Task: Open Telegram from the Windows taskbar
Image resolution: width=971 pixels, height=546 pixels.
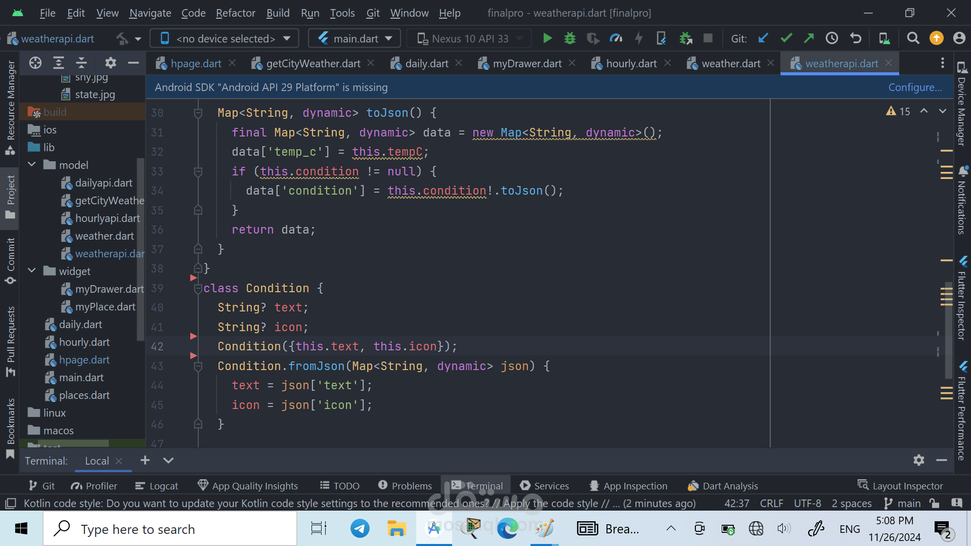Action: pos(360,529)
